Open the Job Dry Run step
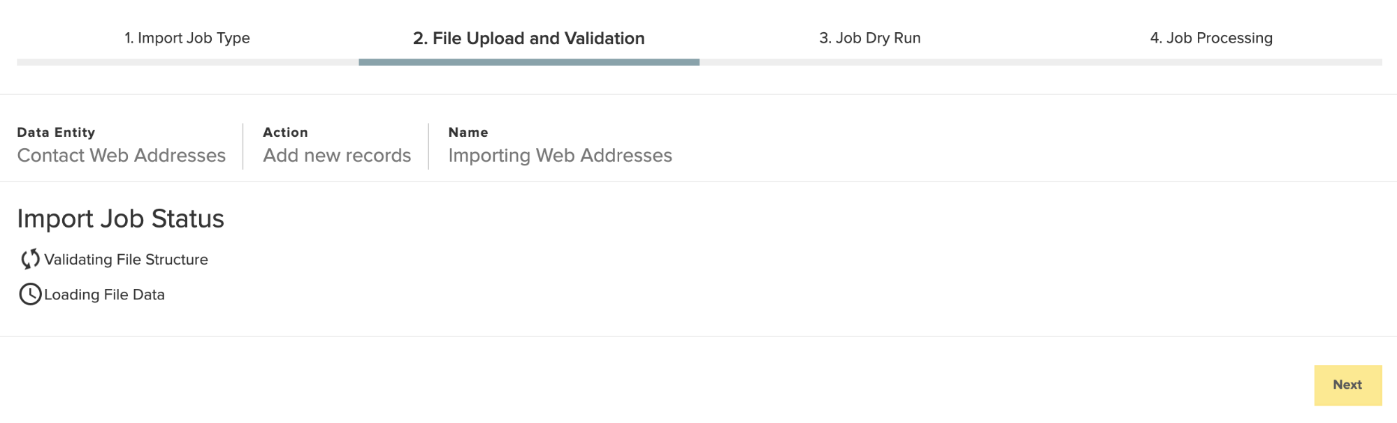 (869, 38)
